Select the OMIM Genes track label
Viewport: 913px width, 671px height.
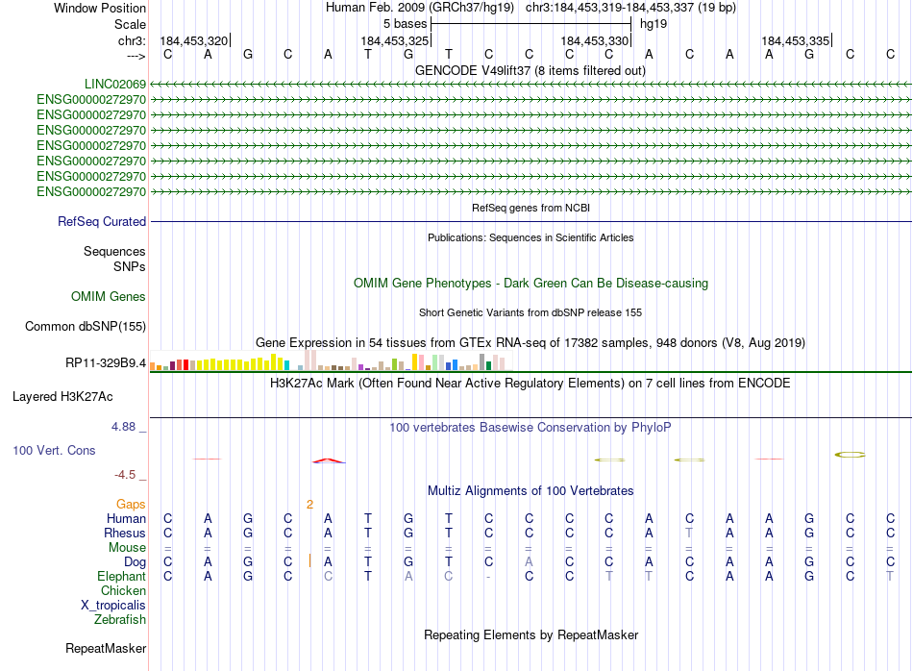[109, 296]
